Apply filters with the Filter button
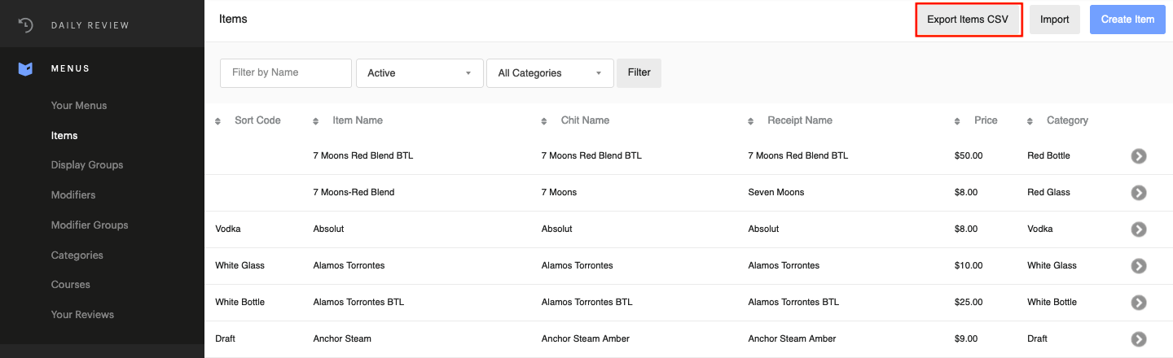Viewport: 1173px width, 358px height. click(639, 72)
